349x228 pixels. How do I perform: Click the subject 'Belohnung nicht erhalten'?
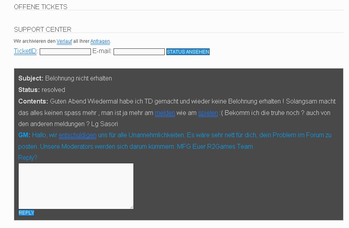click(79, 79)
